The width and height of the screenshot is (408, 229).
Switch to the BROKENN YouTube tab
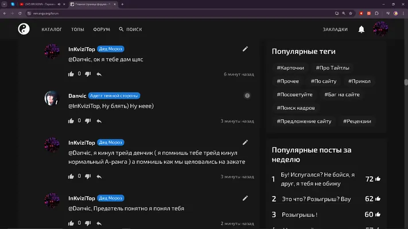(41, 4)
